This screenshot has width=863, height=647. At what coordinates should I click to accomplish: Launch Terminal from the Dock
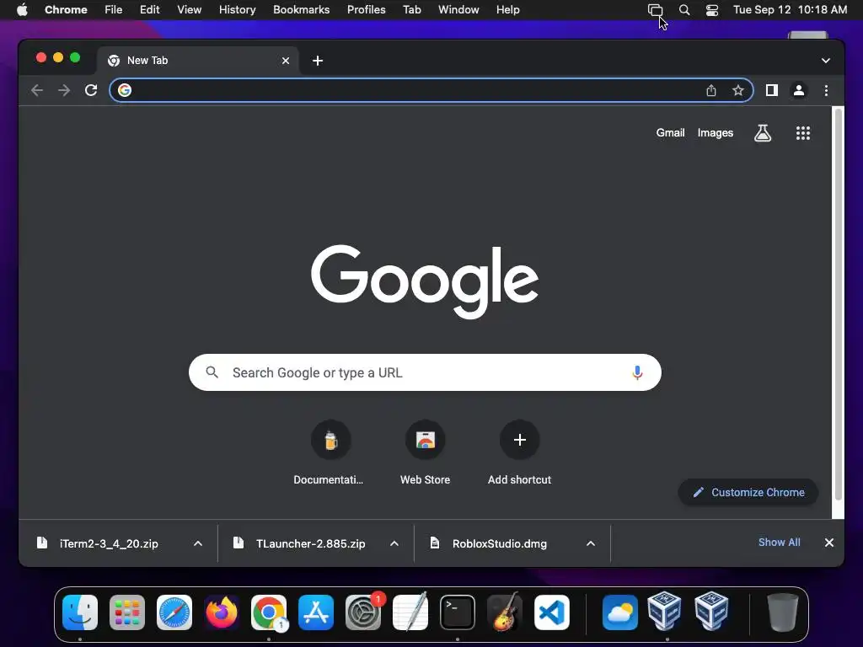click(458, 612)
